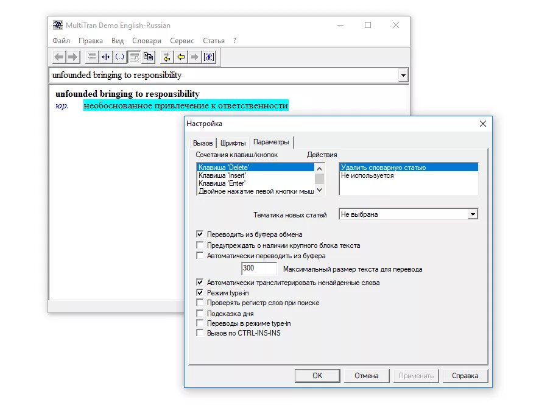Open help via Справка button

coord(465,376)
